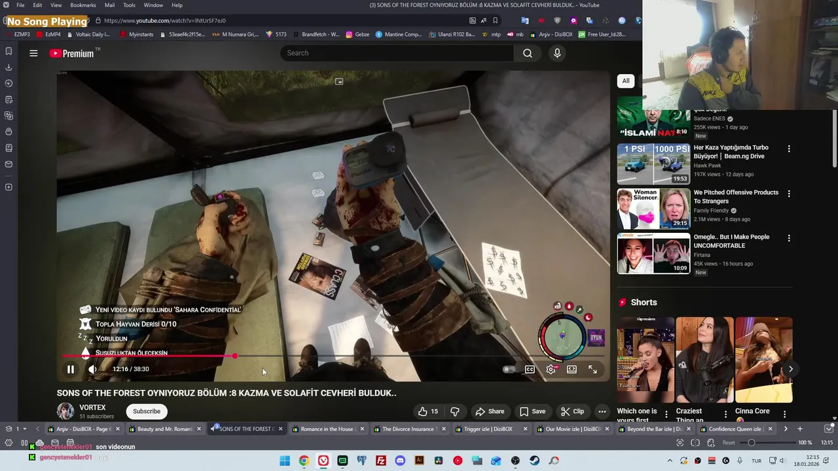Seek using the red progress bar scrubber
This screenshot has width=838, height=471.
pos(234,356)
